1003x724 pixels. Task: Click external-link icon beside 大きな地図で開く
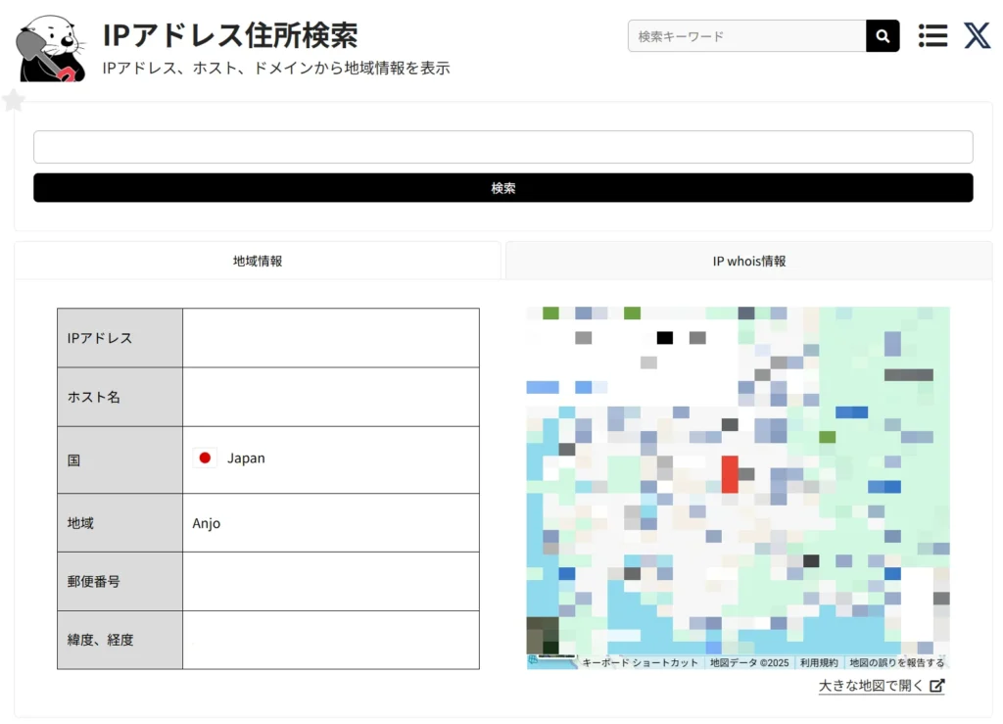click(937, 686)
